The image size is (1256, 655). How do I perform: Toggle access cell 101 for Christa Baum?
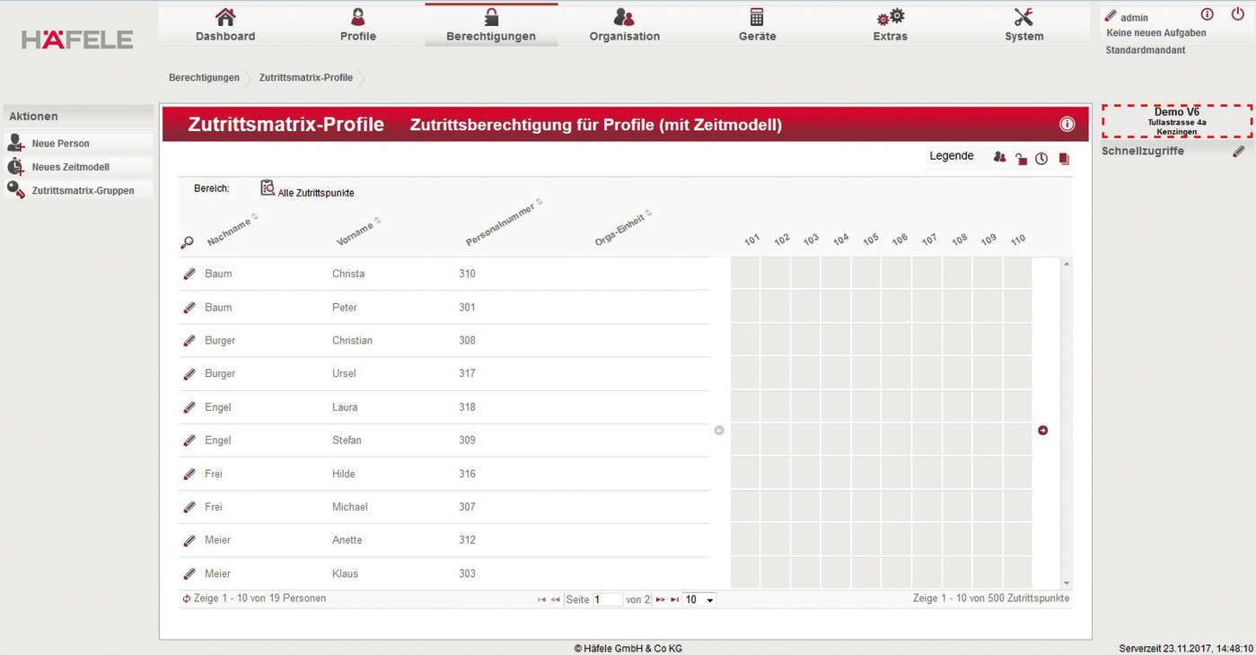pyautogui.click(x=745, y=274)
